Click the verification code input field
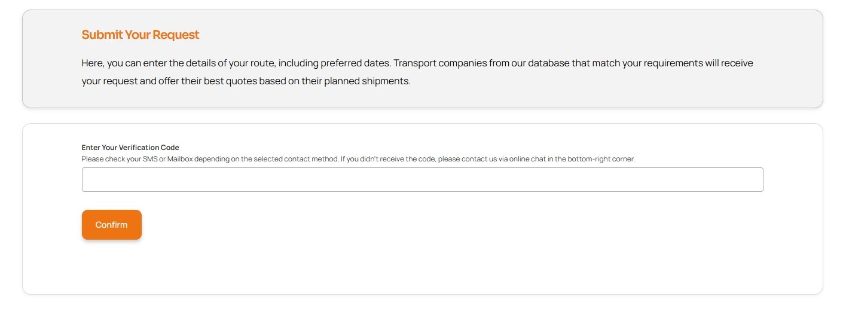This screenshot has width=843, height=312. (422, 179)
